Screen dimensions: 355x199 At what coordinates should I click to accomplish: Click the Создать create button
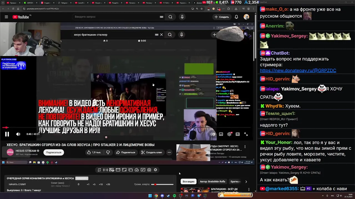[222, 17]
